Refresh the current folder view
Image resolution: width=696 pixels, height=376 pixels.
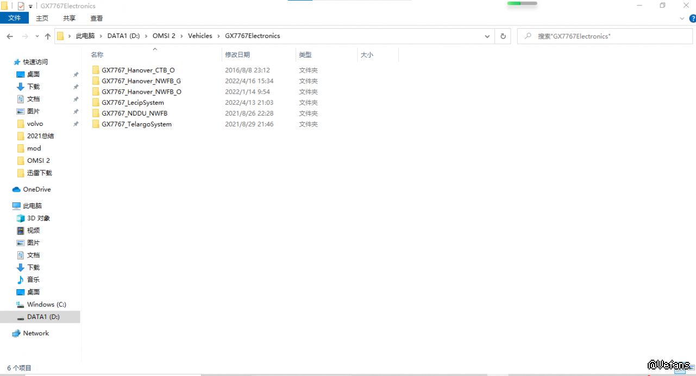(503, 36)
